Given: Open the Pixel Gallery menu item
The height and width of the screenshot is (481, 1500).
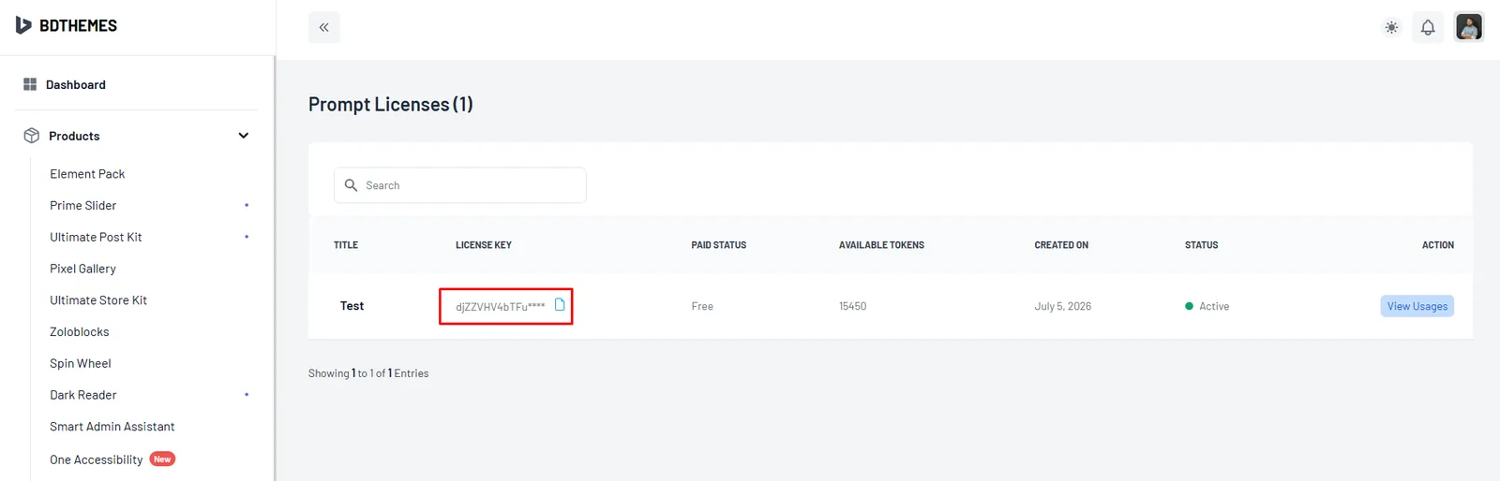Looking at the screenshot, I should [82, 269].
